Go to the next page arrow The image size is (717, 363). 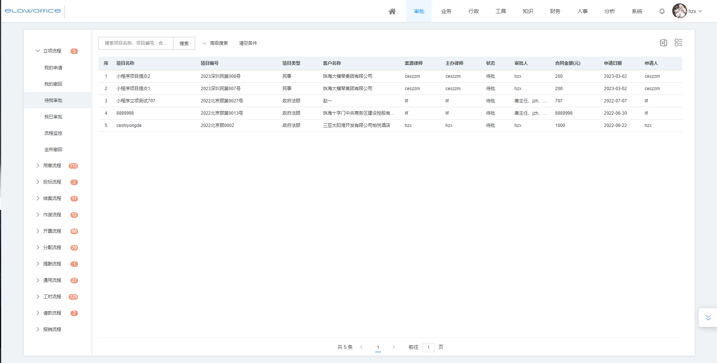tap(394, 347)
